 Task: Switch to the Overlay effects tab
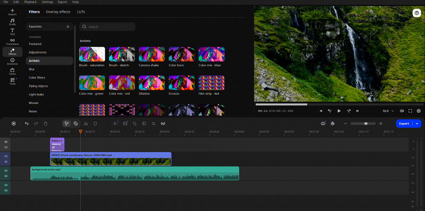58,12
